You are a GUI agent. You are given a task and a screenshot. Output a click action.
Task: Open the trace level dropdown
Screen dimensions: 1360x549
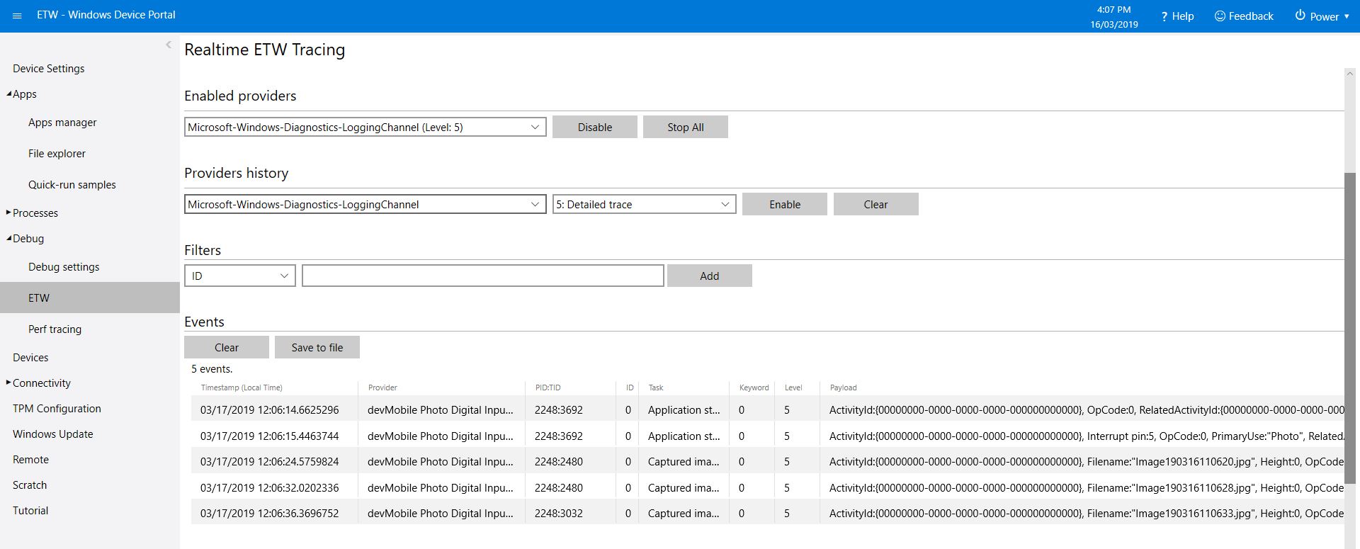(644, 205)
